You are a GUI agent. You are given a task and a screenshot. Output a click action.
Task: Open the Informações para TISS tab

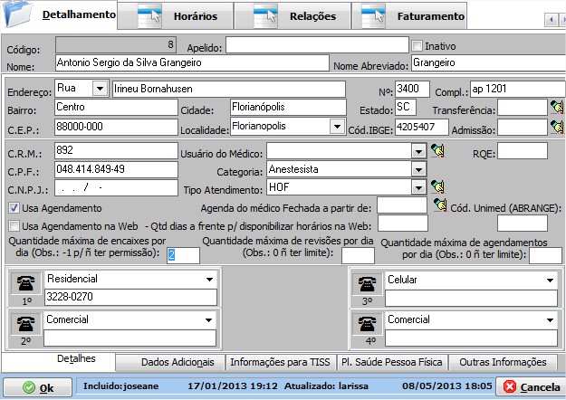point(279,362)
